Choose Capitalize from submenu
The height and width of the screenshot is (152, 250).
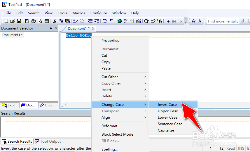click(x=173, y=130)
